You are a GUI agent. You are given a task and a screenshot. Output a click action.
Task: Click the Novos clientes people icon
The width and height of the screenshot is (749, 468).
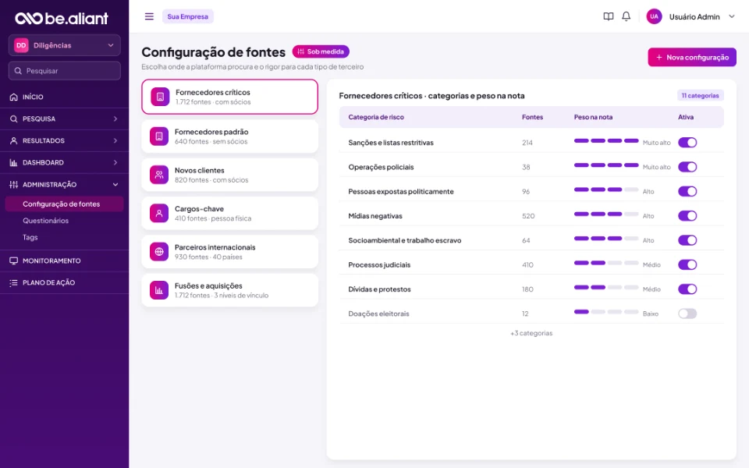(159, 175)
